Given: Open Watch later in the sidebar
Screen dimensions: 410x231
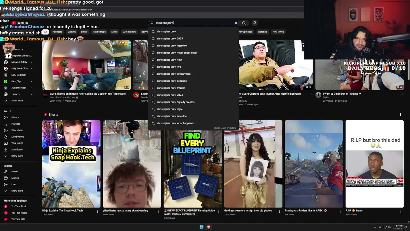Looking at the screenshot, I should point(17,130).
